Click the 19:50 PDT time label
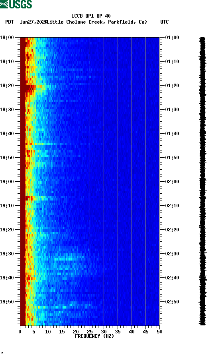Image resolution: width=220 pixels, height=357 pixels. [x=7, y=302]
